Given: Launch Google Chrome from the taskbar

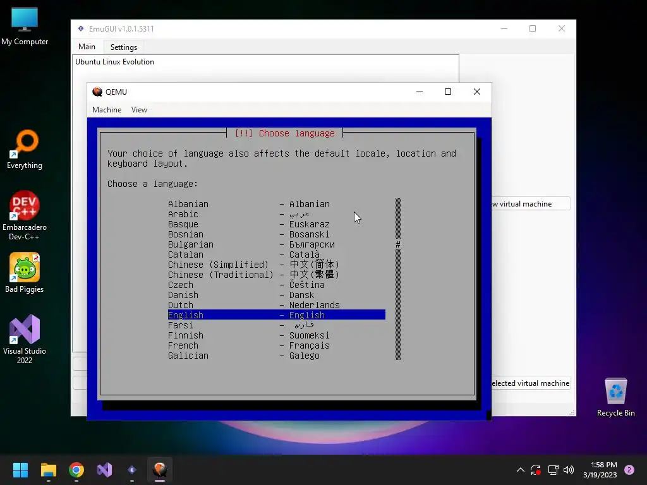Looking at the screenshot, I should point(76,470).
